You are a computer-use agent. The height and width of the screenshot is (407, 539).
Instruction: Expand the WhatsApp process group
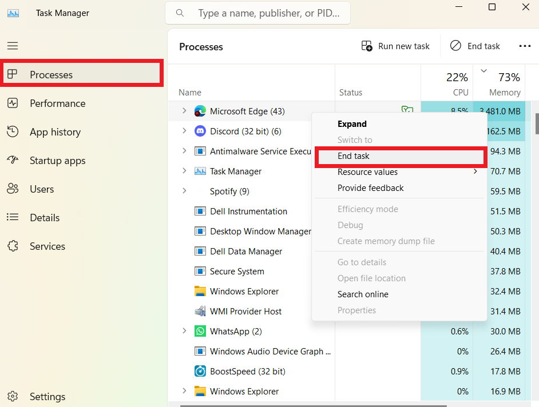point(184,331)
